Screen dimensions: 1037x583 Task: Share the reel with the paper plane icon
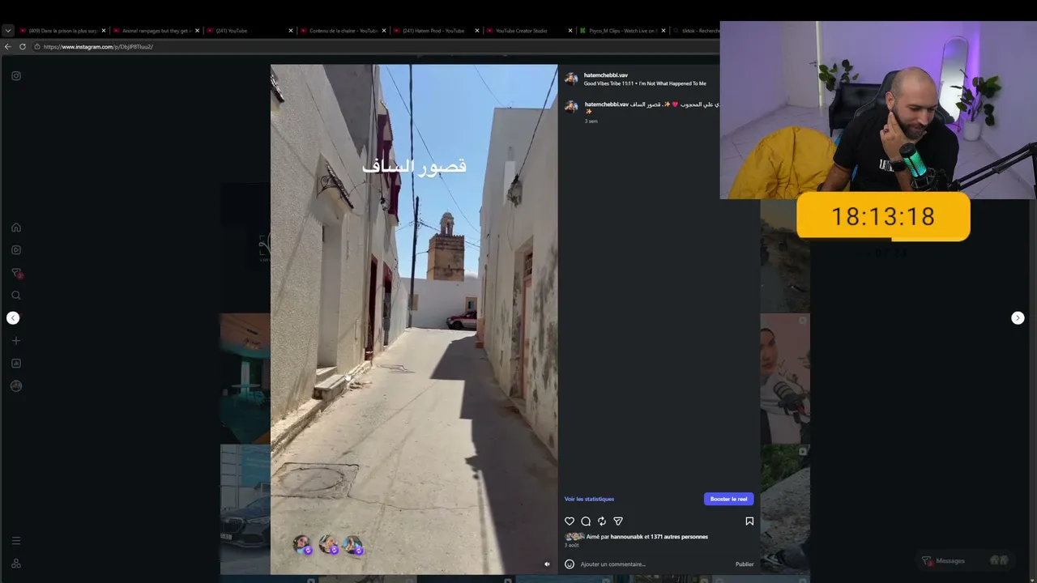(x=618, y=521)
